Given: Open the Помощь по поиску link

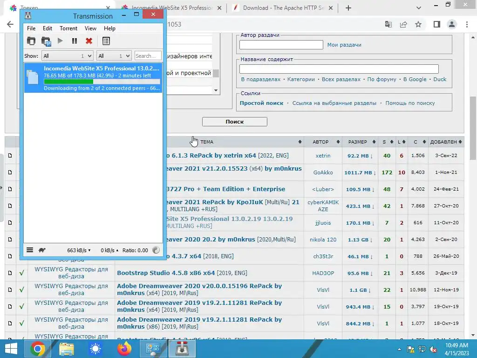Looking at the screenshot, I should (410, 103).
